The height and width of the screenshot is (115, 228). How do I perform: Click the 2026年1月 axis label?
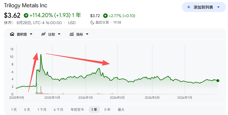86,98
